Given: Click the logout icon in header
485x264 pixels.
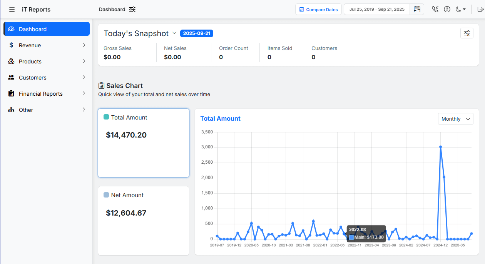Looking at the screenshot, I should (x=480, y=10).
